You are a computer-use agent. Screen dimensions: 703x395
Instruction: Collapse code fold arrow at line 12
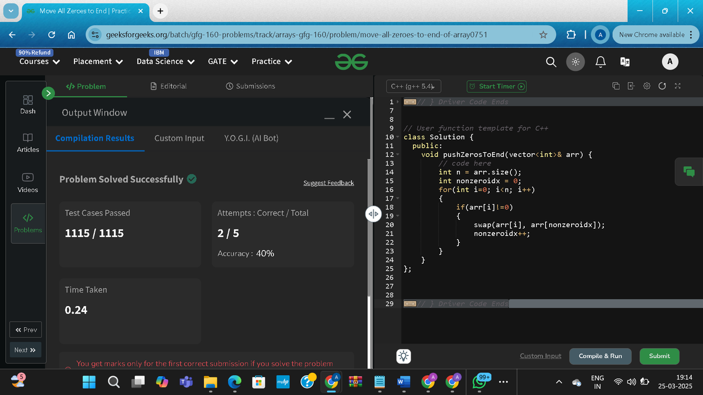pos(398,154)
